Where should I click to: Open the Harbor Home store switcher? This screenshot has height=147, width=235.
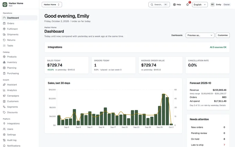point(52,4)
